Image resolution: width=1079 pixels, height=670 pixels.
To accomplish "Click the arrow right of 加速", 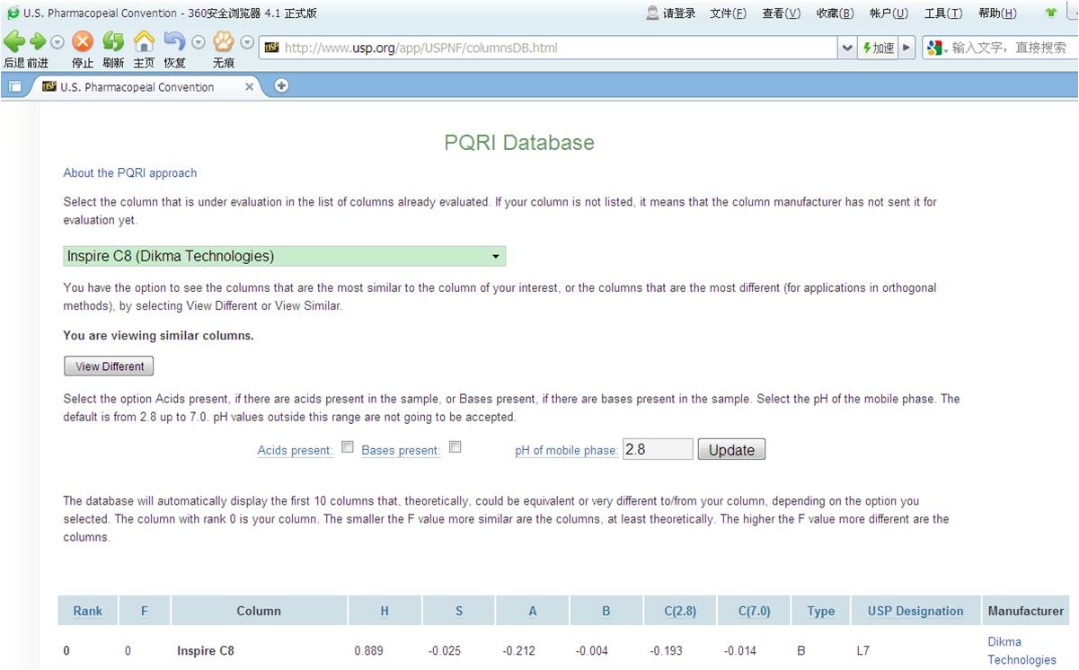I will point(907,48).
